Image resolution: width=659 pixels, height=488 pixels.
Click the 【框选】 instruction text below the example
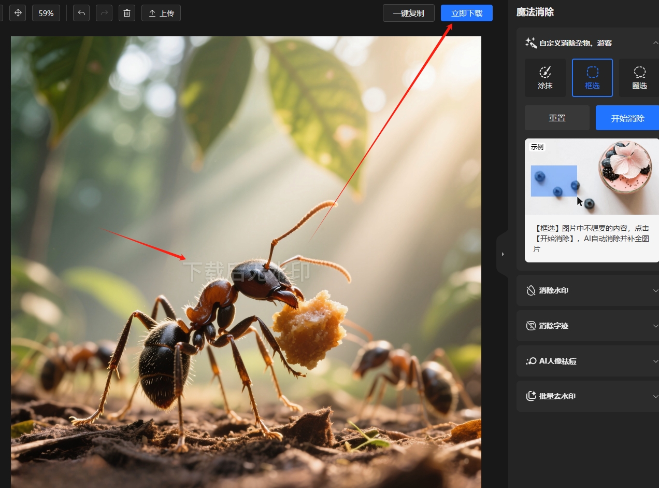592,239
